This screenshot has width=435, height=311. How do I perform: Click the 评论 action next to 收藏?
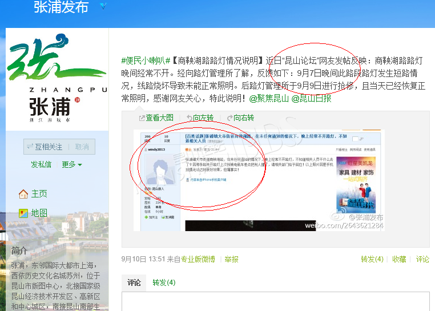[x=422, y=259]
